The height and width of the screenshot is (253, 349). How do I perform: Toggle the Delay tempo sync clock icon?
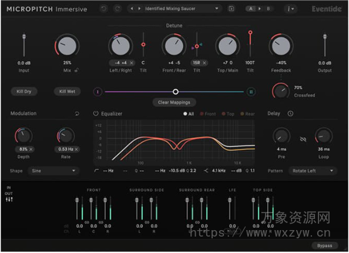(290, 114)
